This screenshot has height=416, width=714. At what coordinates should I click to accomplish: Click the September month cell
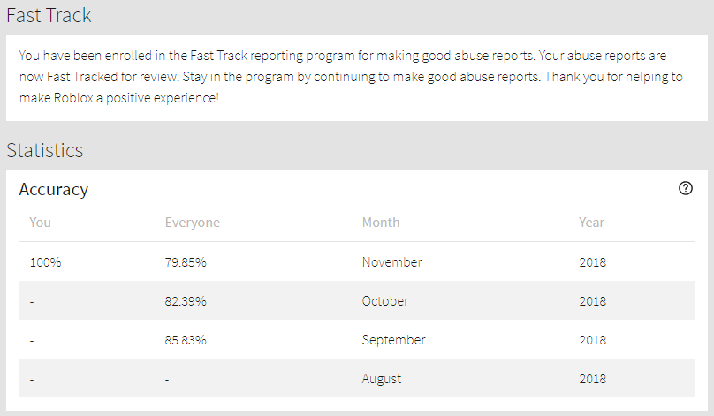coord(394,340)
